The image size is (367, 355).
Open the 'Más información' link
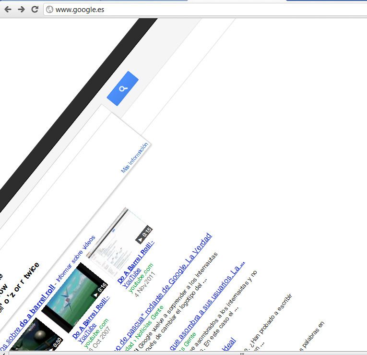tap(135, 158)
